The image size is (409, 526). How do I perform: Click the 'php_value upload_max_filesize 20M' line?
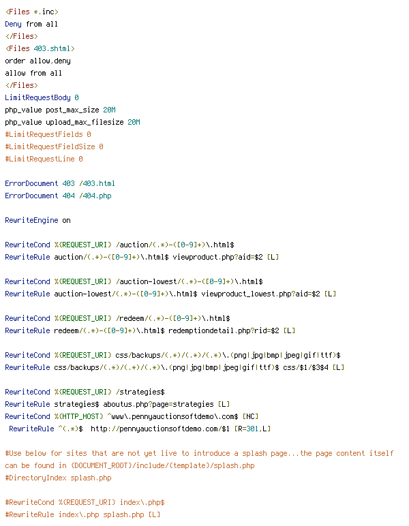[72, 122]
